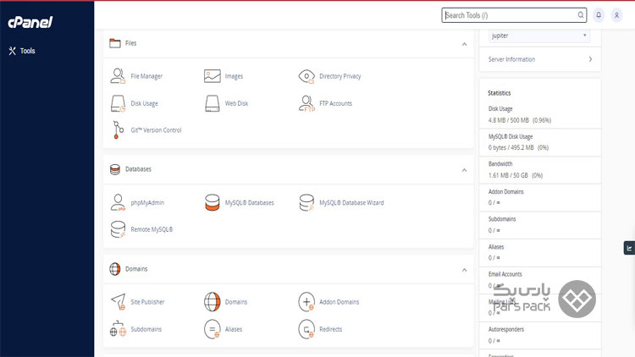Open the Web Disk icon

213,103
